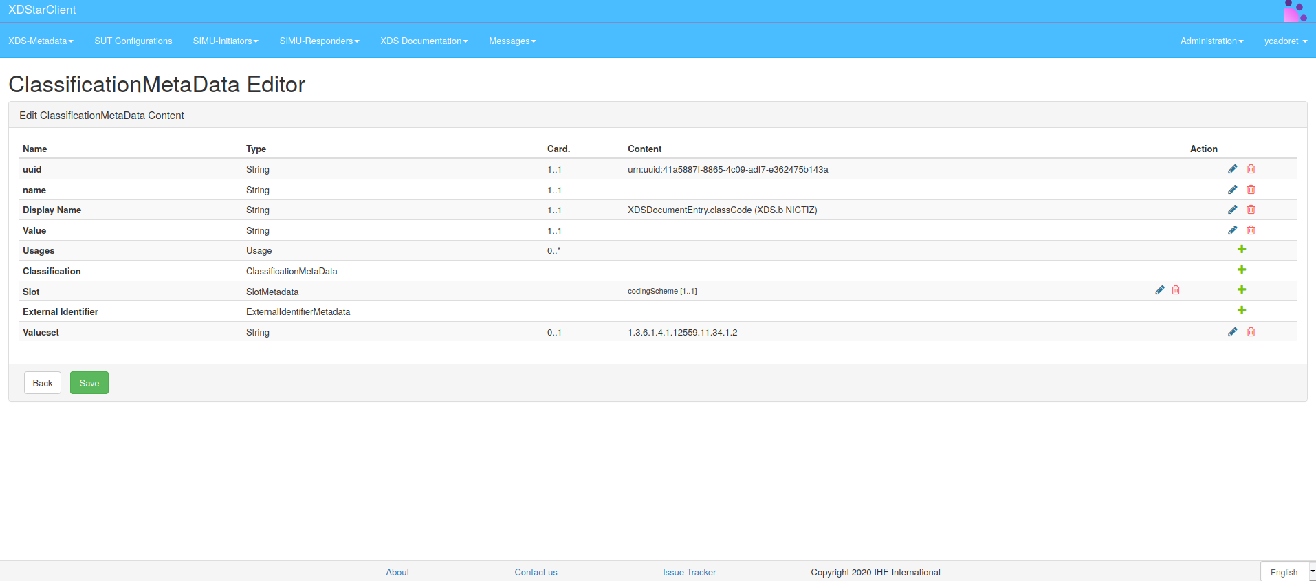Open the Messages menu
This screenshot has height=581, width=1316.
(512, 41)
